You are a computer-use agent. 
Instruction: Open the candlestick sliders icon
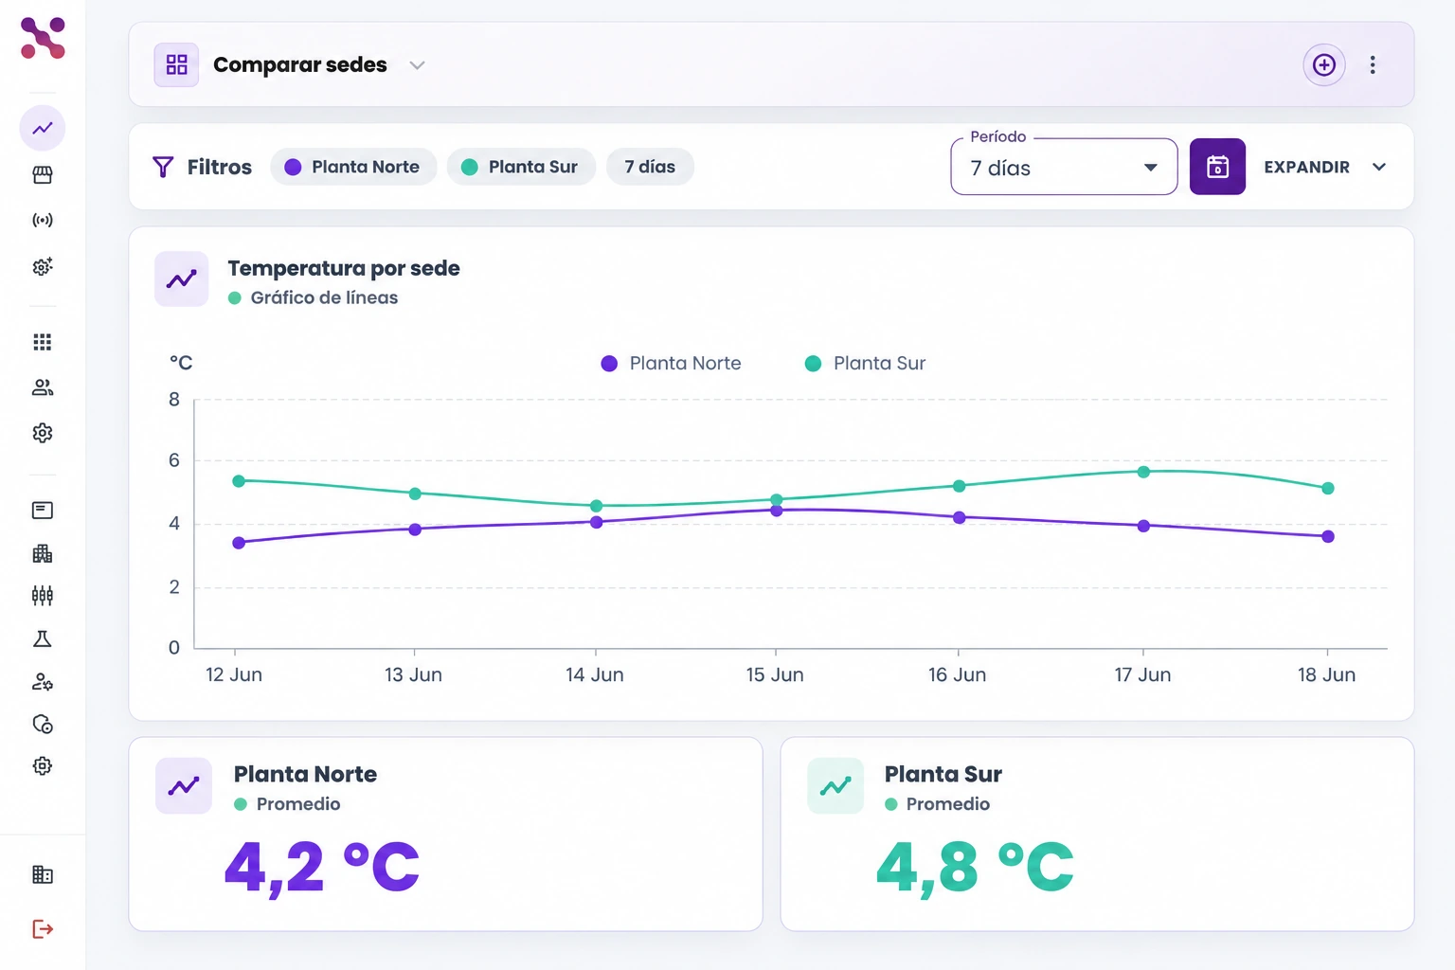click(x=43, y=596)
